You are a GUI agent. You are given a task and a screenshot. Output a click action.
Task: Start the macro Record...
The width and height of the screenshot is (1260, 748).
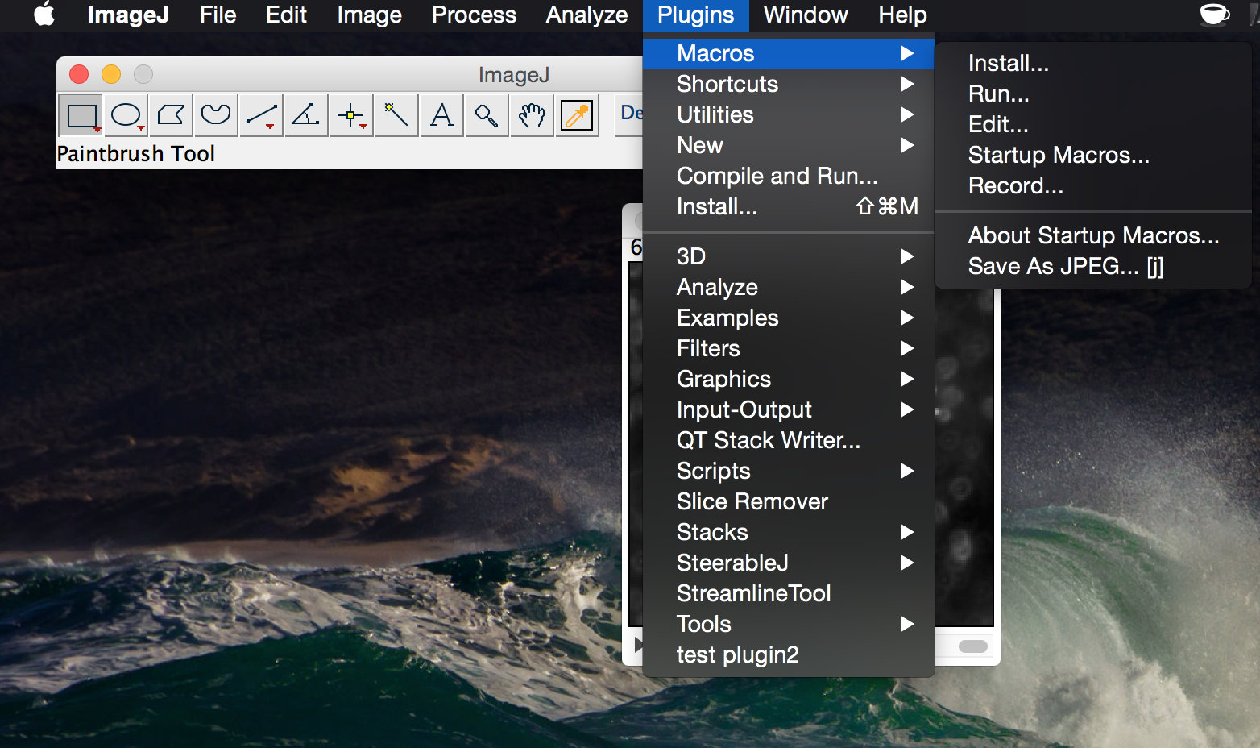point(1093,185)
